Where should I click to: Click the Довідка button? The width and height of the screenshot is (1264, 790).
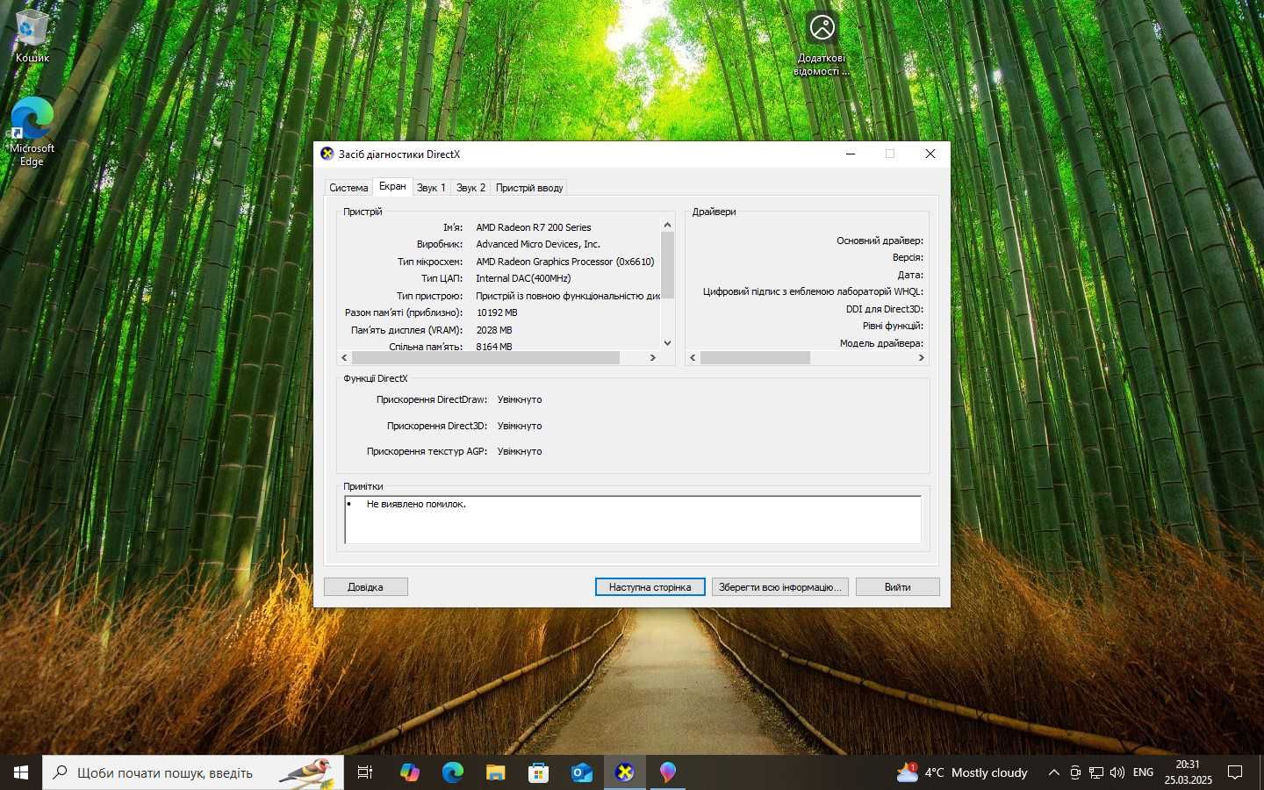(x=365, y=586)
